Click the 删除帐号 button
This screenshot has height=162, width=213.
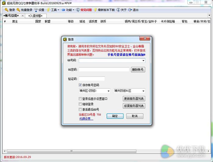pos(138,70)
